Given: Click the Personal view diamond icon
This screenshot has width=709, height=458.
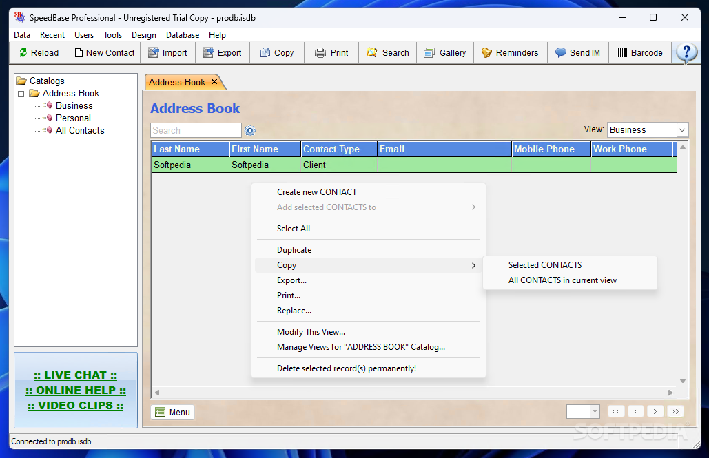Looking at the screenshot, I should (x=50, y=118).
